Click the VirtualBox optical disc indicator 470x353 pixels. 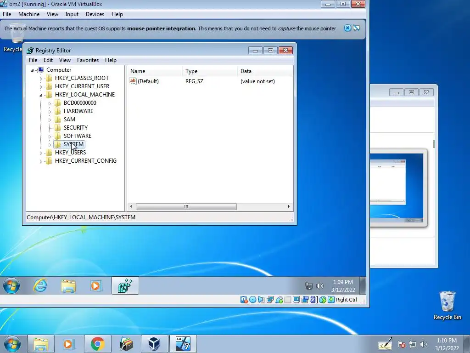253,300
